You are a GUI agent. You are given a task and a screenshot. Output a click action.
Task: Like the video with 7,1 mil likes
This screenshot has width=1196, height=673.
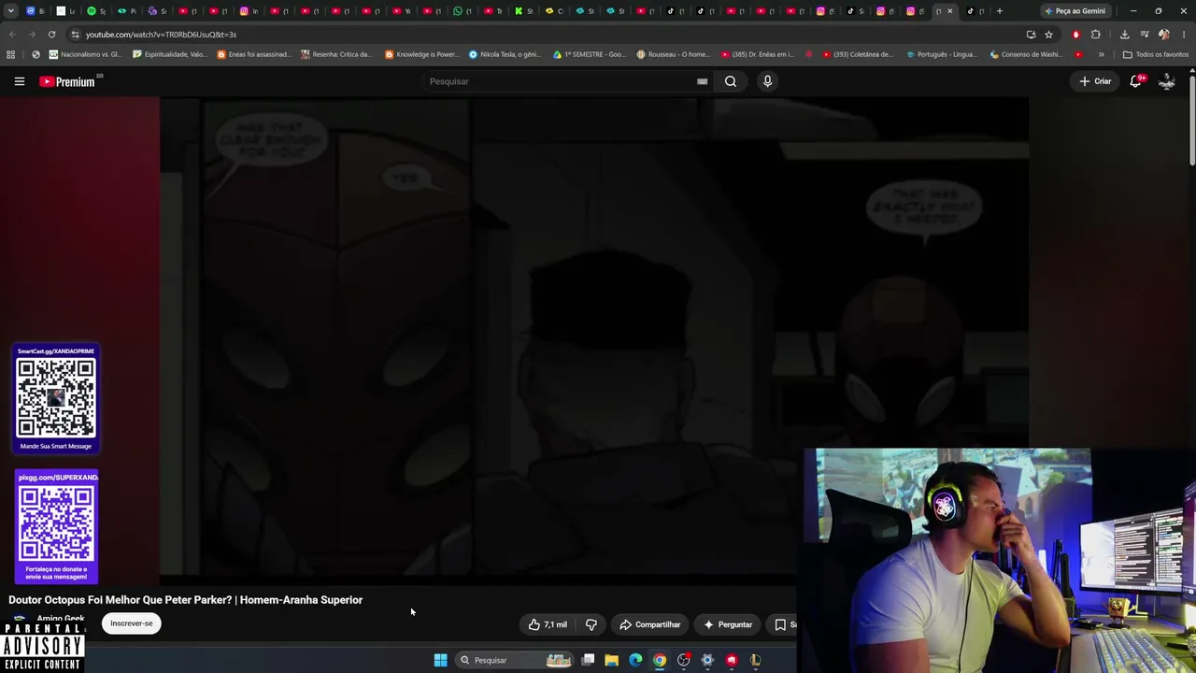548,624
